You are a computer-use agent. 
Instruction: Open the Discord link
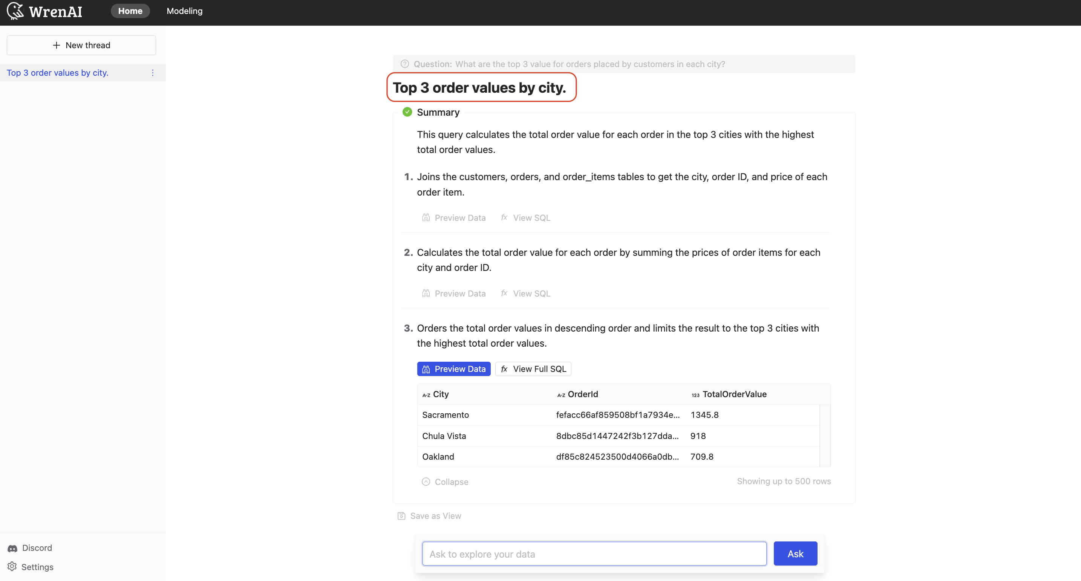pyautogui.click(x=30, y=548)
